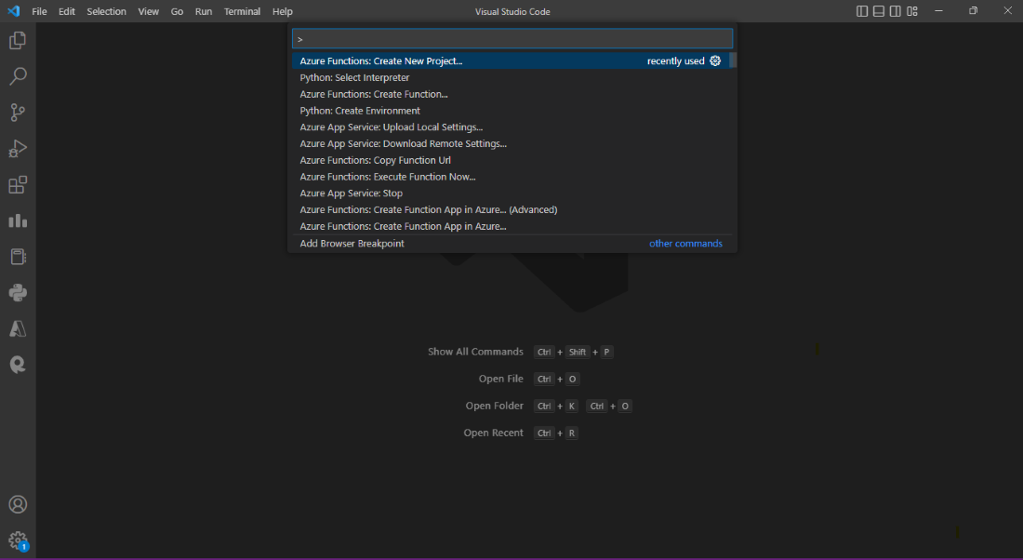Viewport: 1023px width, 560px height.
Task: Select Azure App Service: Upload Local Settings
Action: 511,127
